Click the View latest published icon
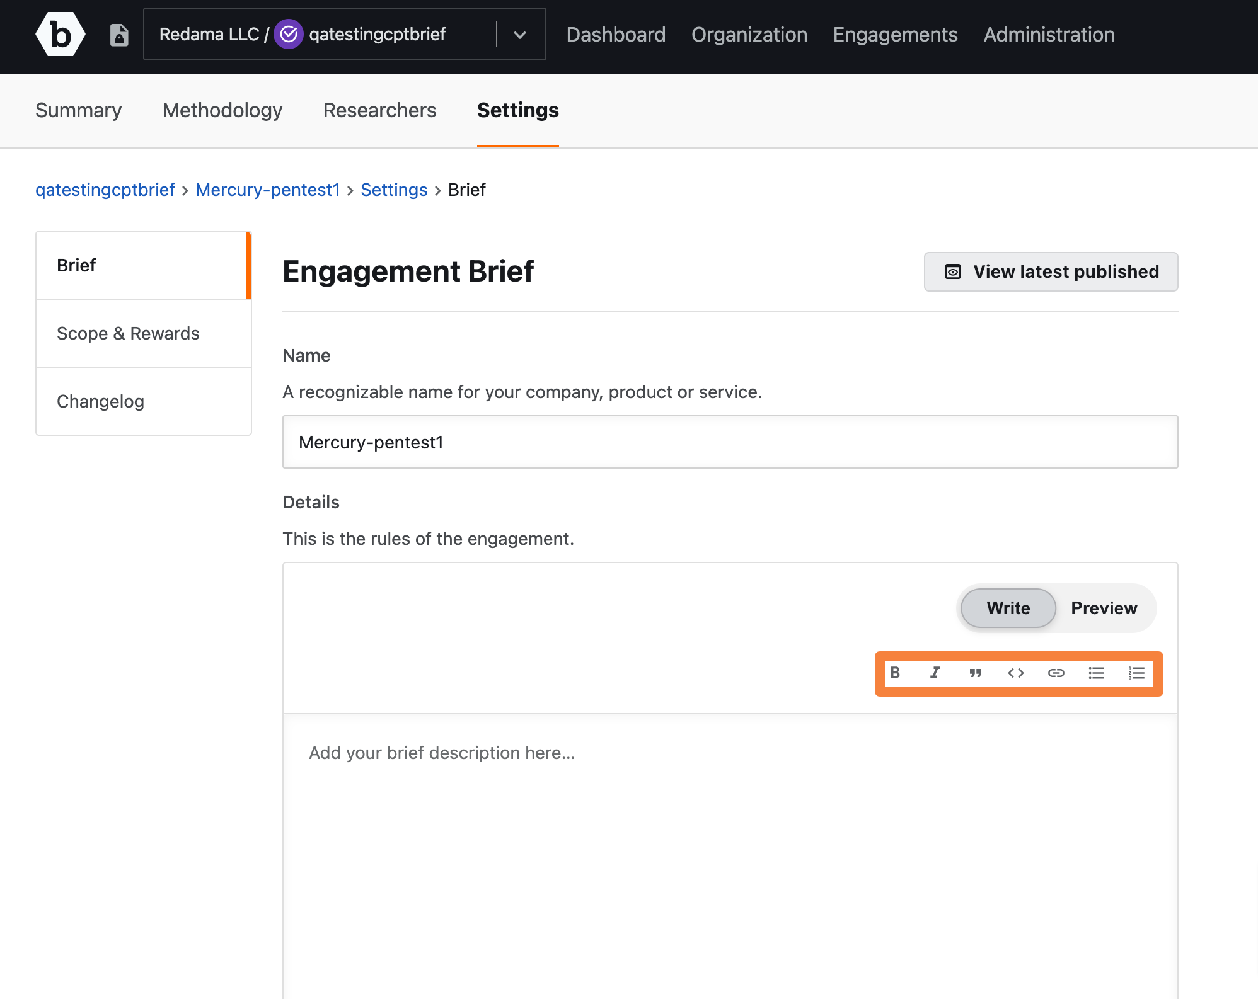This screenshot has width=1258, height=999. click(x=953, y=270)
